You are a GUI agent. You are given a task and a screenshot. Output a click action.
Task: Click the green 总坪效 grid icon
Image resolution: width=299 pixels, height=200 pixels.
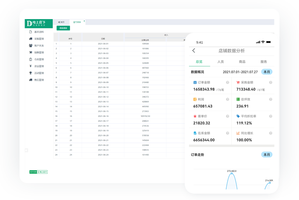[238, 99]
